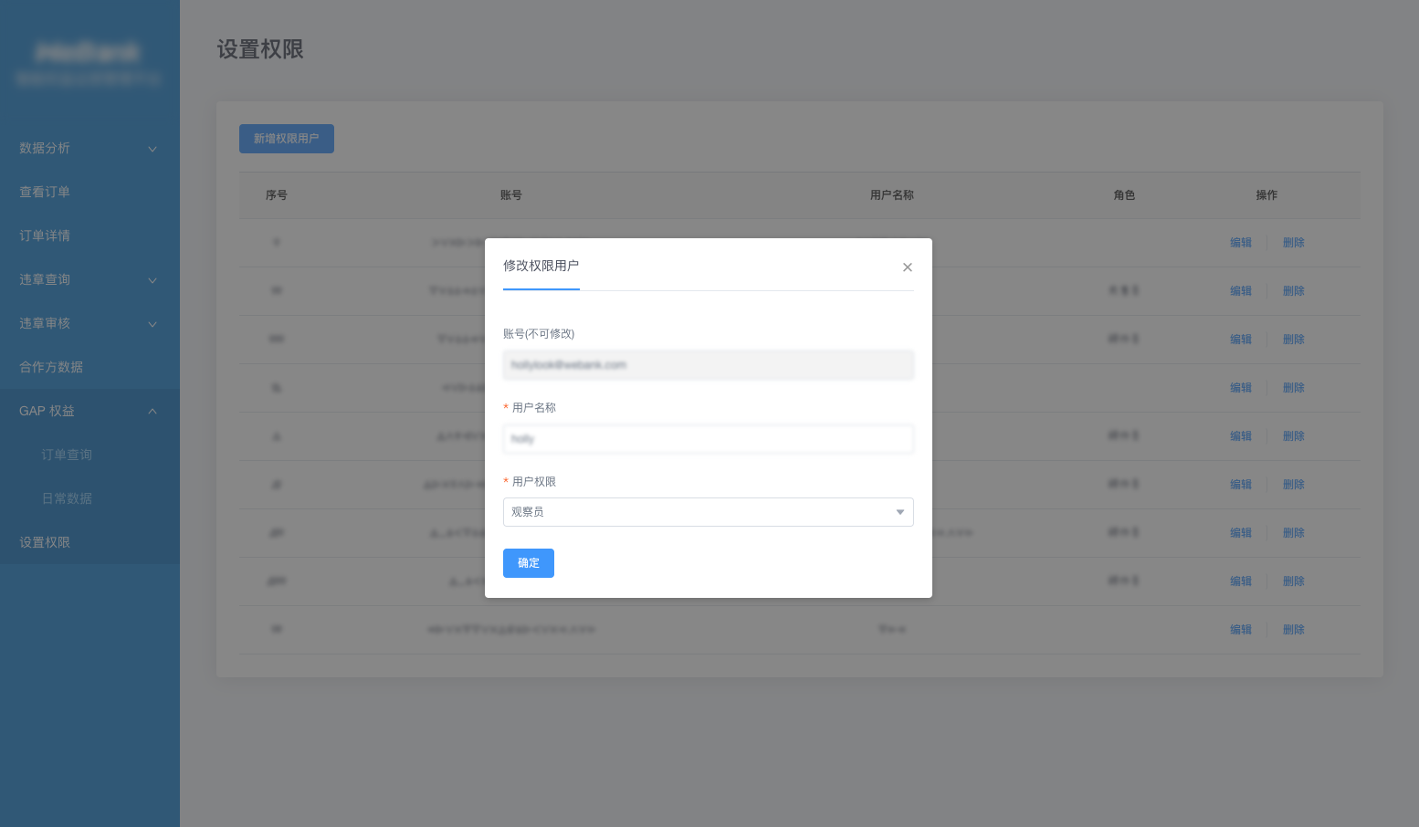This screenshot has height=827, width=1419.
Task: Expand the 违章查询 sidebar menu chevron
Action: tap(152, 280)
